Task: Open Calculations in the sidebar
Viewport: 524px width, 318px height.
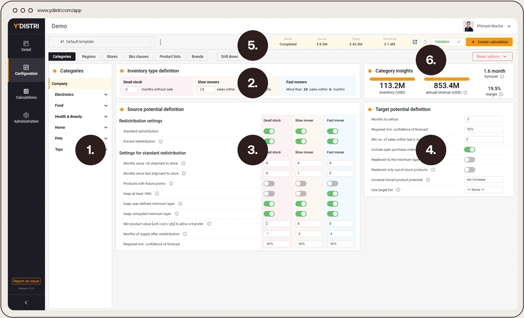Action: [x=26, y=94]
